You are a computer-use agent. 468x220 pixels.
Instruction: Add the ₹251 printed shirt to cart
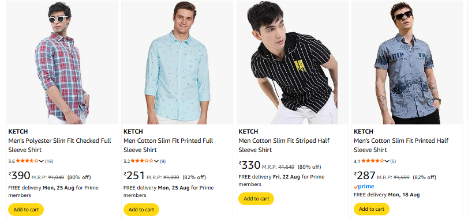[141, 210]
